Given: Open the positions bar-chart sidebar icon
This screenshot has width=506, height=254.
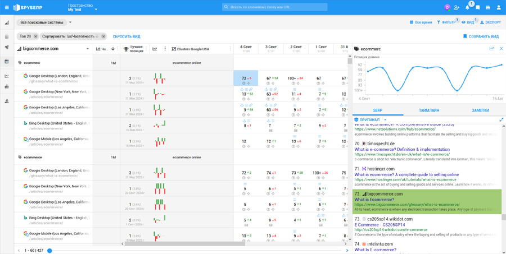Looking at the screenshot, I should [x=7, y=22].
